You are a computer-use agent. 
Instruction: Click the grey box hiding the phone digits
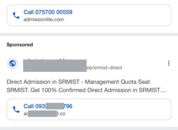point(55,106)
